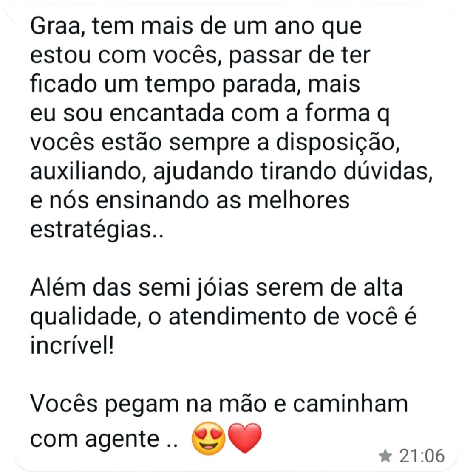Screen dimensions: 459x473
Task: Tap the word "Vocês" starting last paragraph
Action: [64, 404]
